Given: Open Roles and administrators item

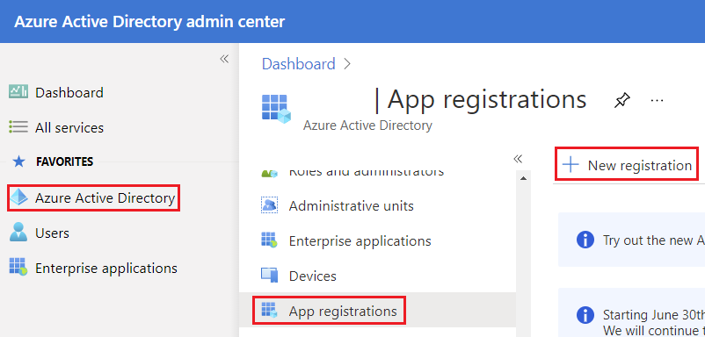Looking at the screenshot, I should pos(366,172).
